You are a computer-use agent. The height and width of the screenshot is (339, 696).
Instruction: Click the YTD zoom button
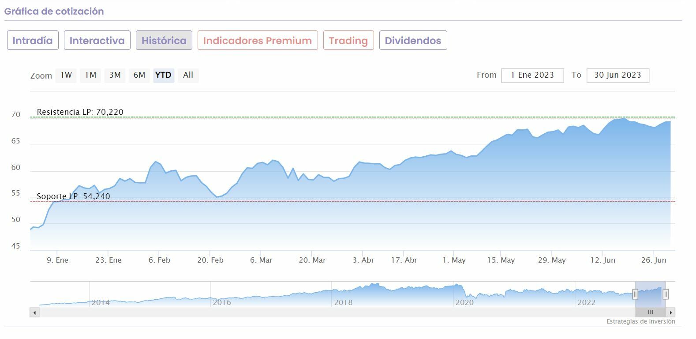(164, 75)
